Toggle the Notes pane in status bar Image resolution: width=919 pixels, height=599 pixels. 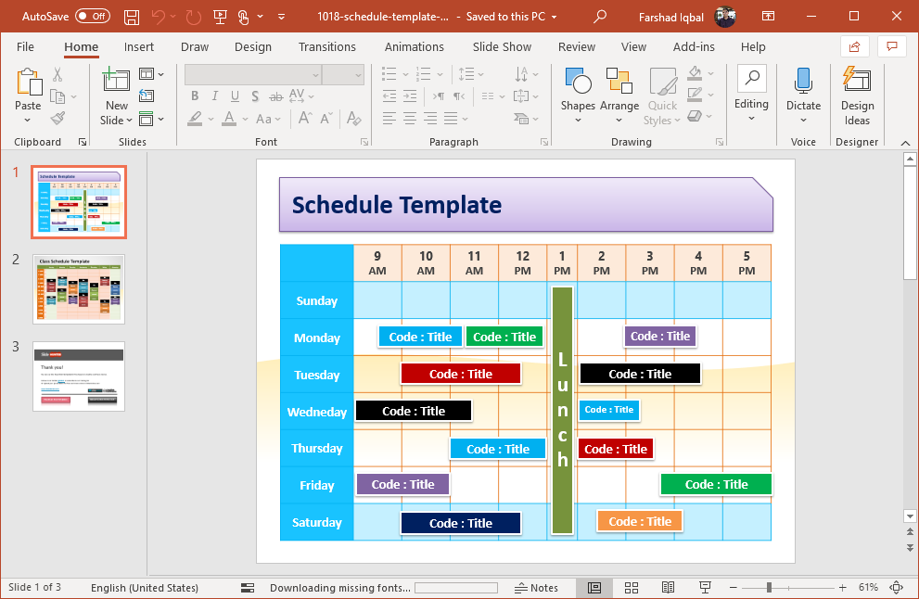click(536, 588)
